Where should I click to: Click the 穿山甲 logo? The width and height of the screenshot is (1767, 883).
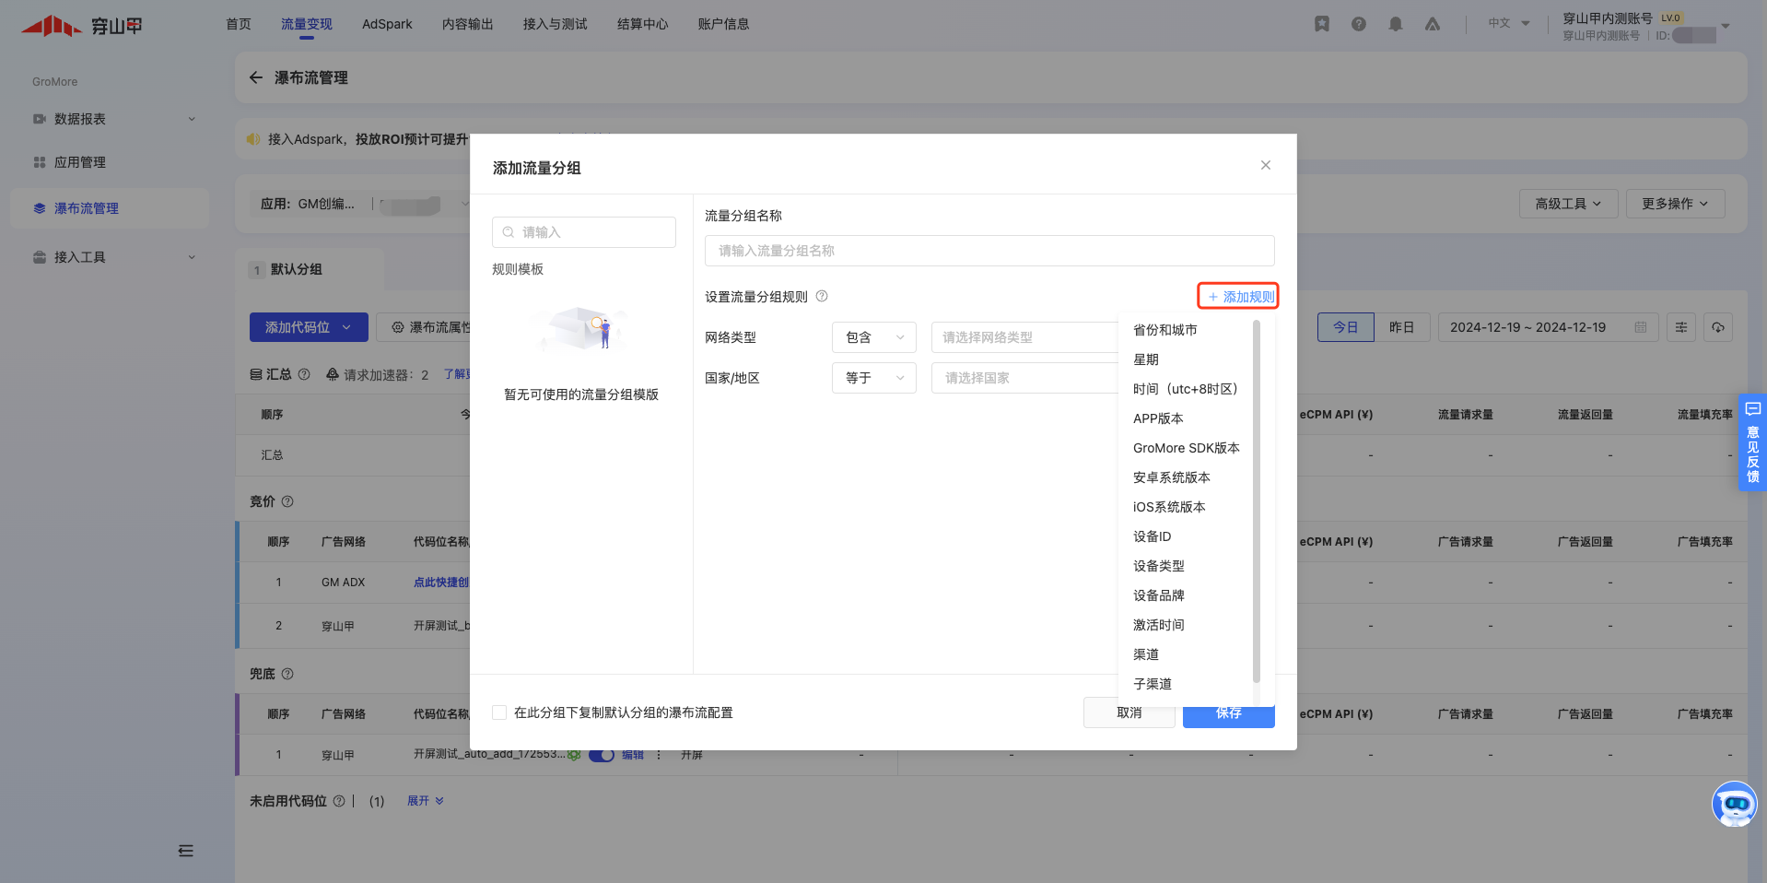(82, 26)
